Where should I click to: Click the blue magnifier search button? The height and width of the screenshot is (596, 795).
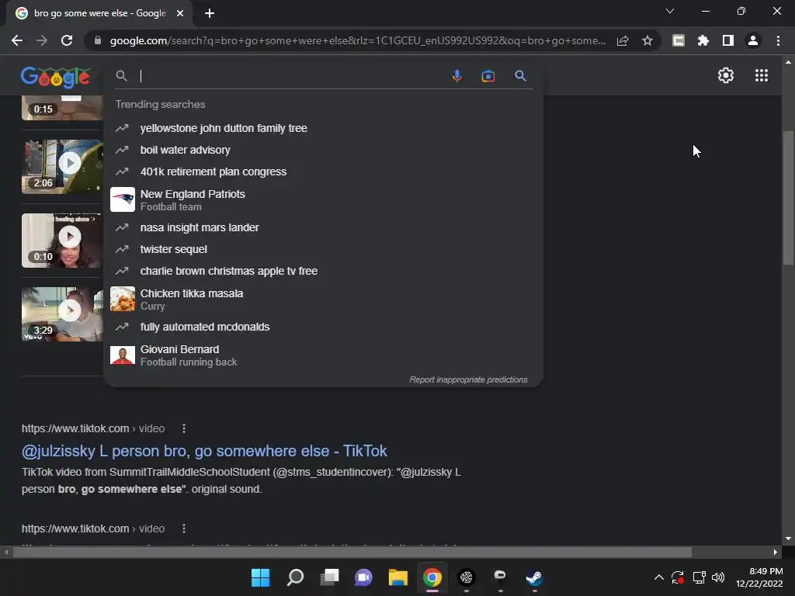(x=520, y=76)
